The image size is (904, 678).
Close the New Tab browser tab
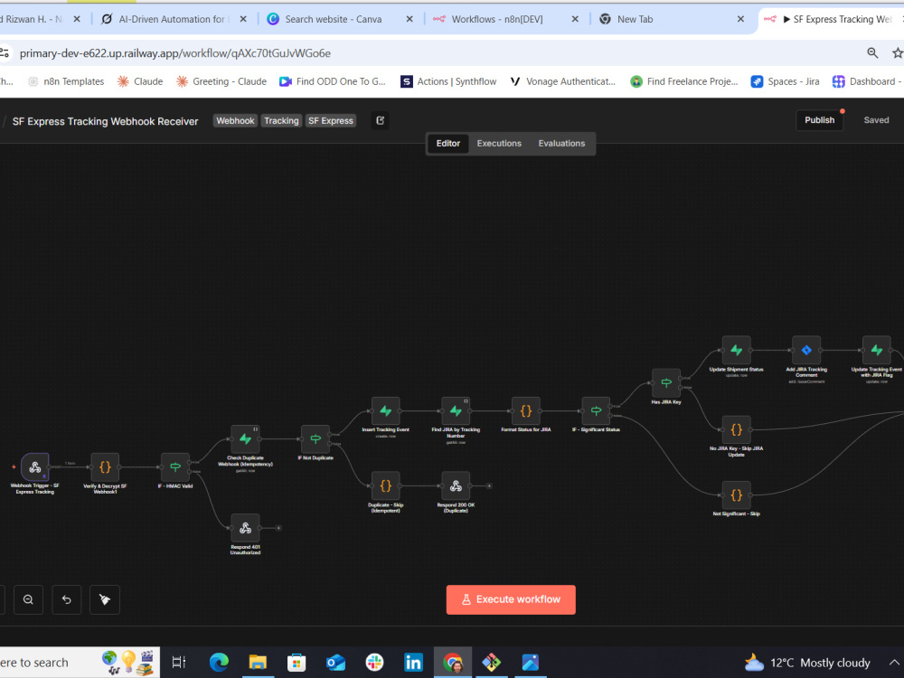[741, 19]
